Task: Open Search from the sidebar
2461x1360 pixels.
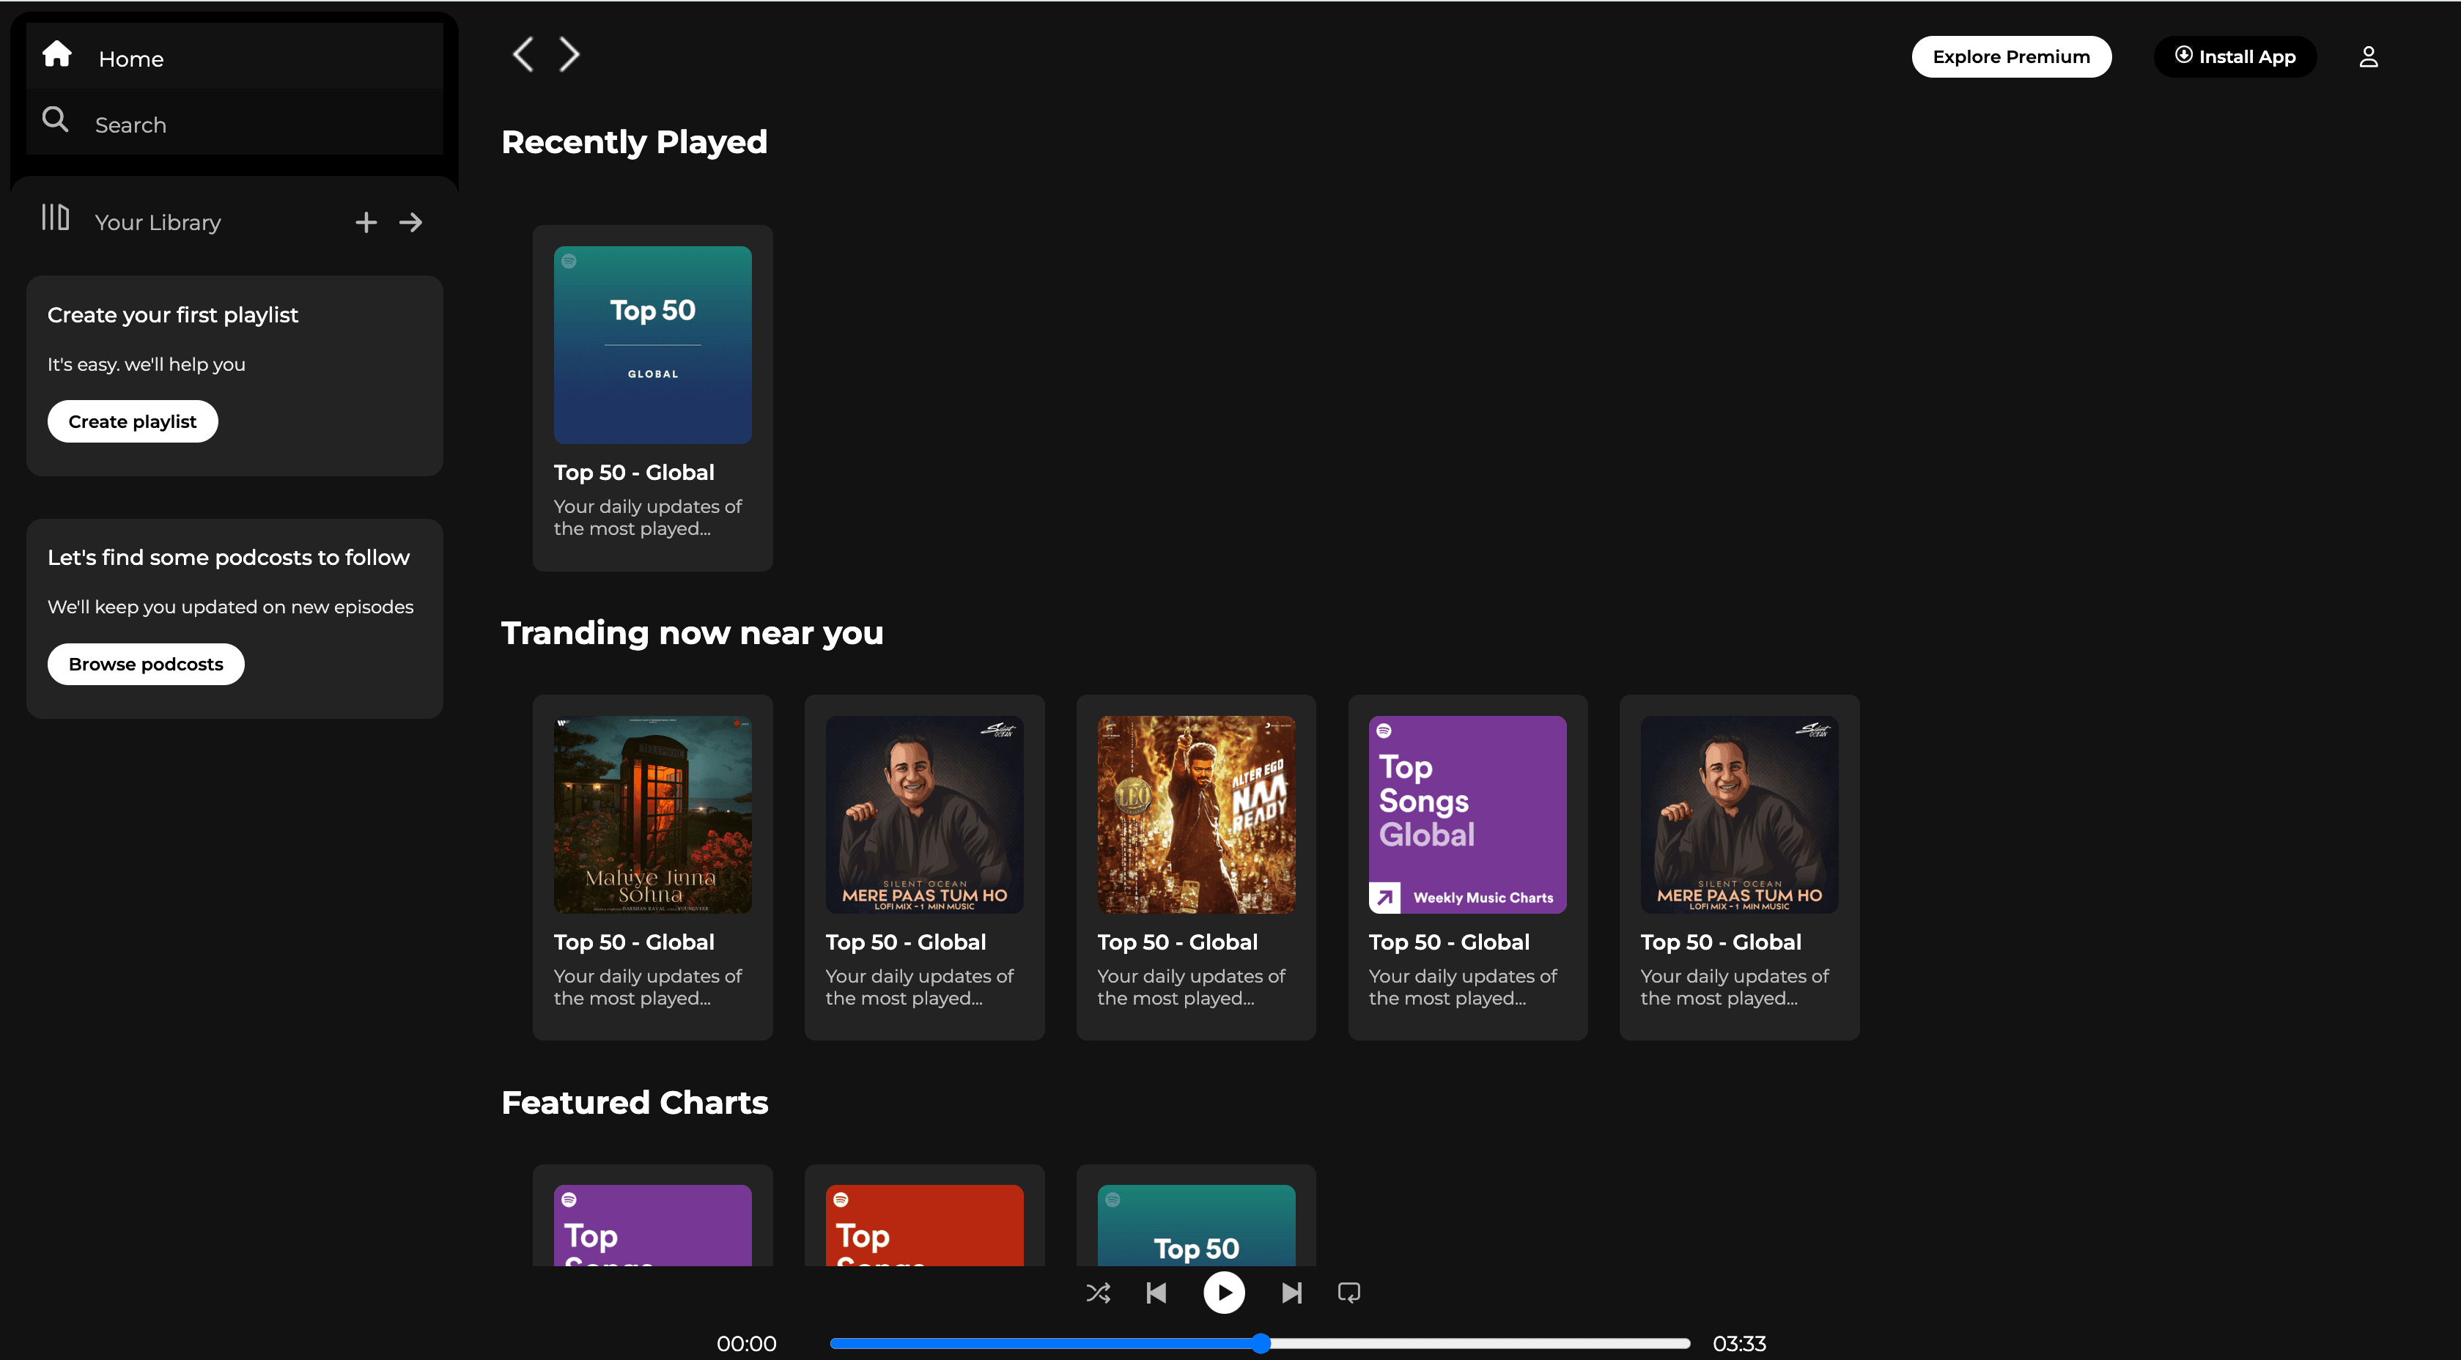Action: pos(56,119)
